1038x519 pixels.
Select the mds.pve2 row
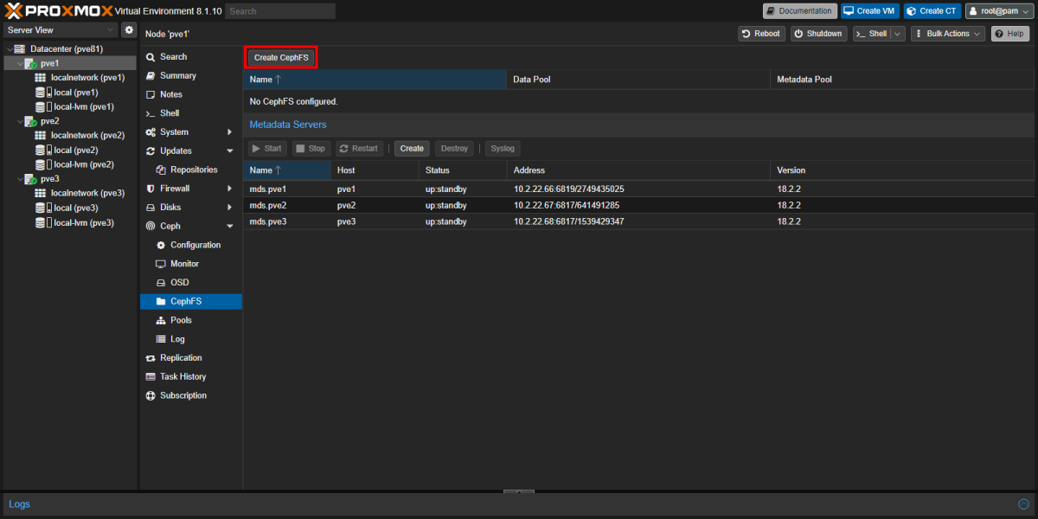[x=638, y=205]
